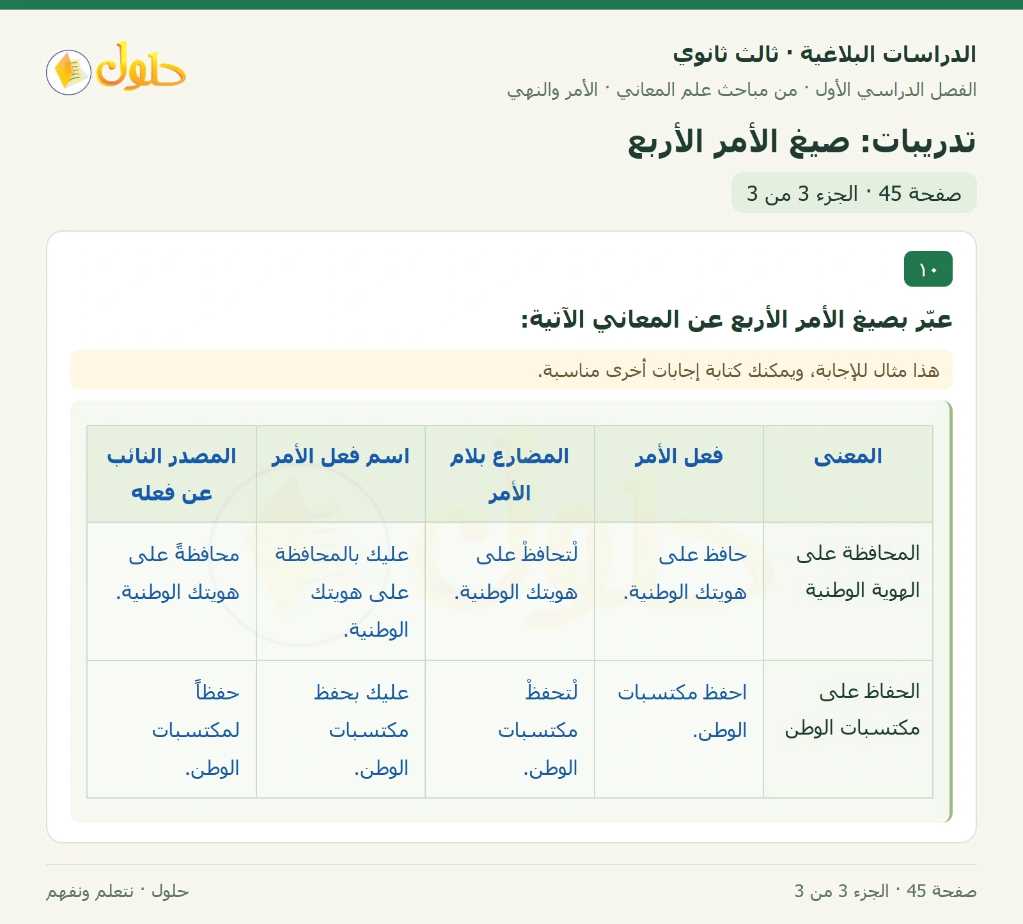Click the حلول logo book icon
Viewport: 1023px width, 924px height.
69,72
